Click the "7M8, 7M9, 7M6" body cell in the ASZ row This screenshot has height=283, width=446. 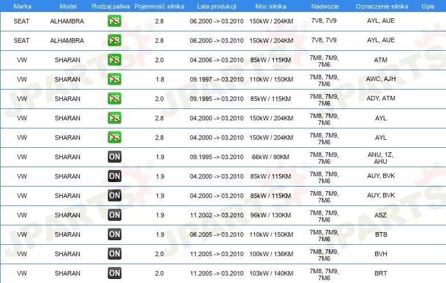point(324,216)
